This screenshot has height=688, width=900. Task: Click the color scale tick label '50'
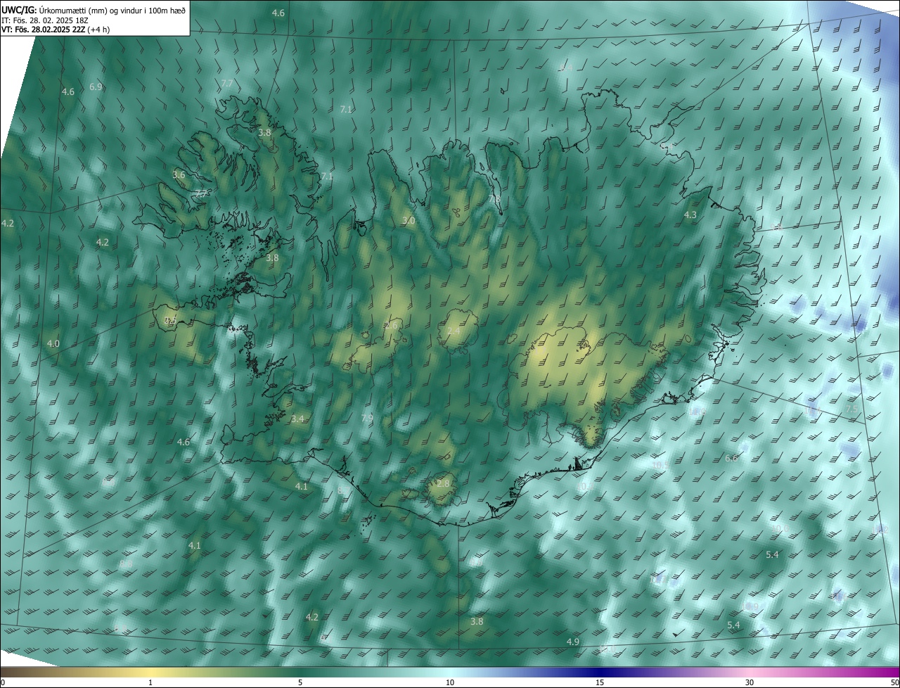coord(894,682)
